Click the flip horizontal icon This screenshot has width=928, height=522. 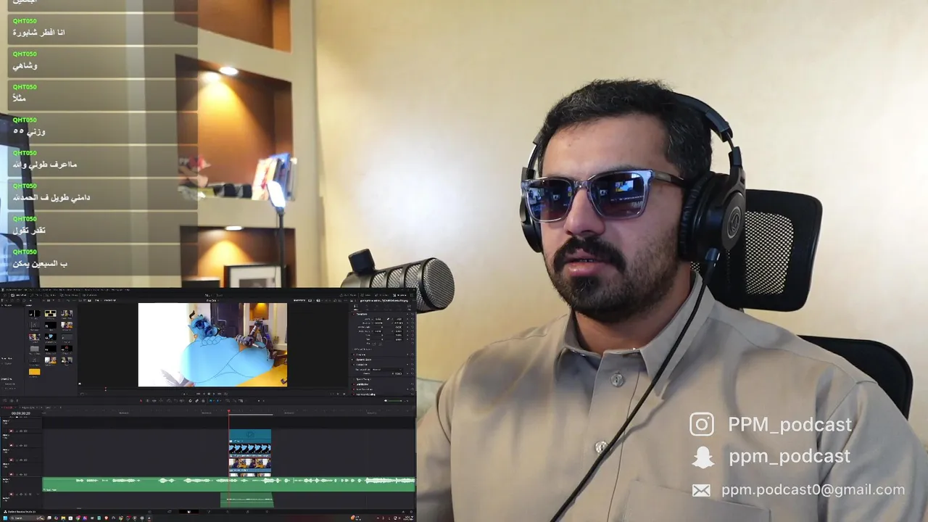pyautogui.click(x=374, y=344)
